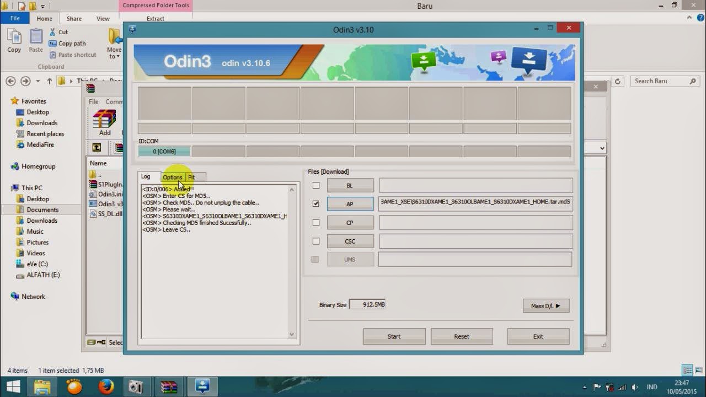Viewport: 706px width, 397px height.
Task: Open File Explorer from the taskbar
Action: [42, 387]
